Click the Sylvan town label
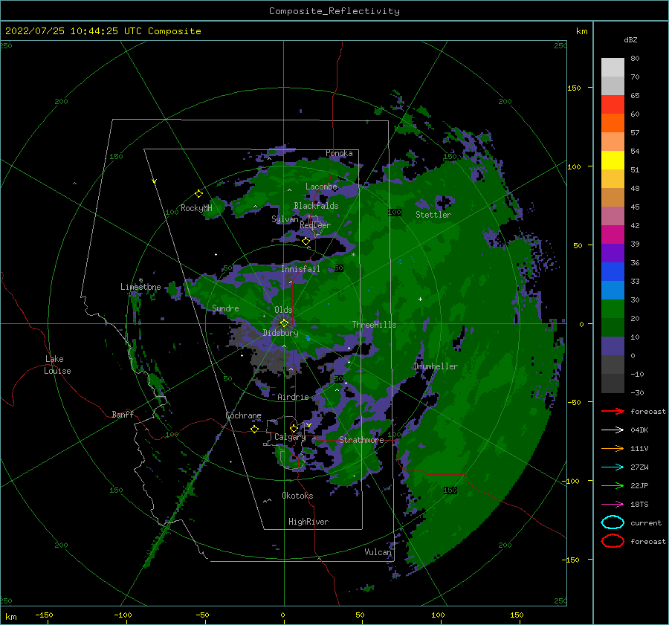Screen dimensions: 669x625 (x=285, y=219)
